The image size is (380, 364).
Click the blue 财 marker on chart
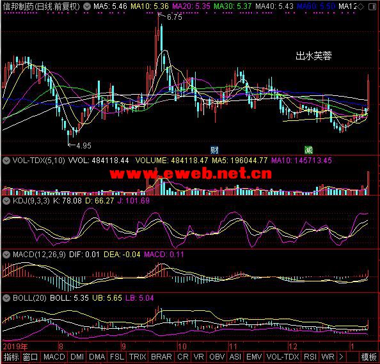coord(214,150)
